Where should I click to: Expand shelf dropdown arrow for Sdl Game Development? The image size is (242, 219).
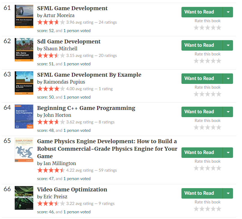(228, 45)
